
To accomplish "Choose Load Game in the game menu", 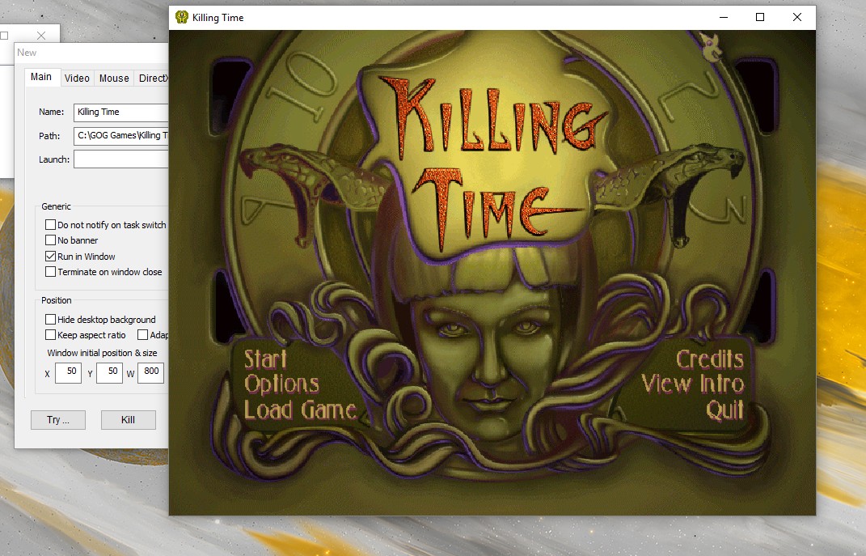I will click(x=301, y=410).
